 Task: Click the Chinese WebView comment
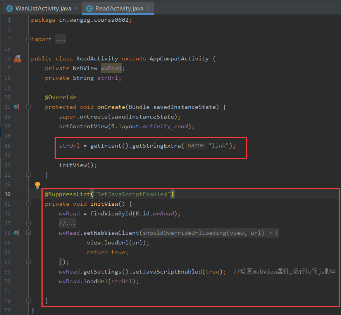click(x=285, y=272)
